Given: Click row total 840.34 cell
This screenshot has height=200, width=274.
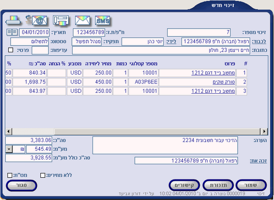Looking at the screenshot, I should click(29, 73).
